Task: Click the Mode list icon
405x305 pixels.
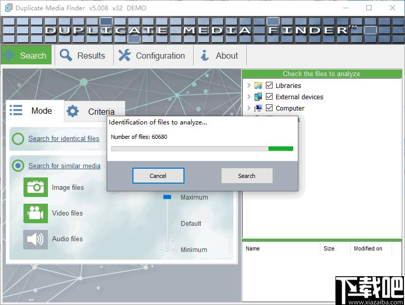Action: point(16,111)
